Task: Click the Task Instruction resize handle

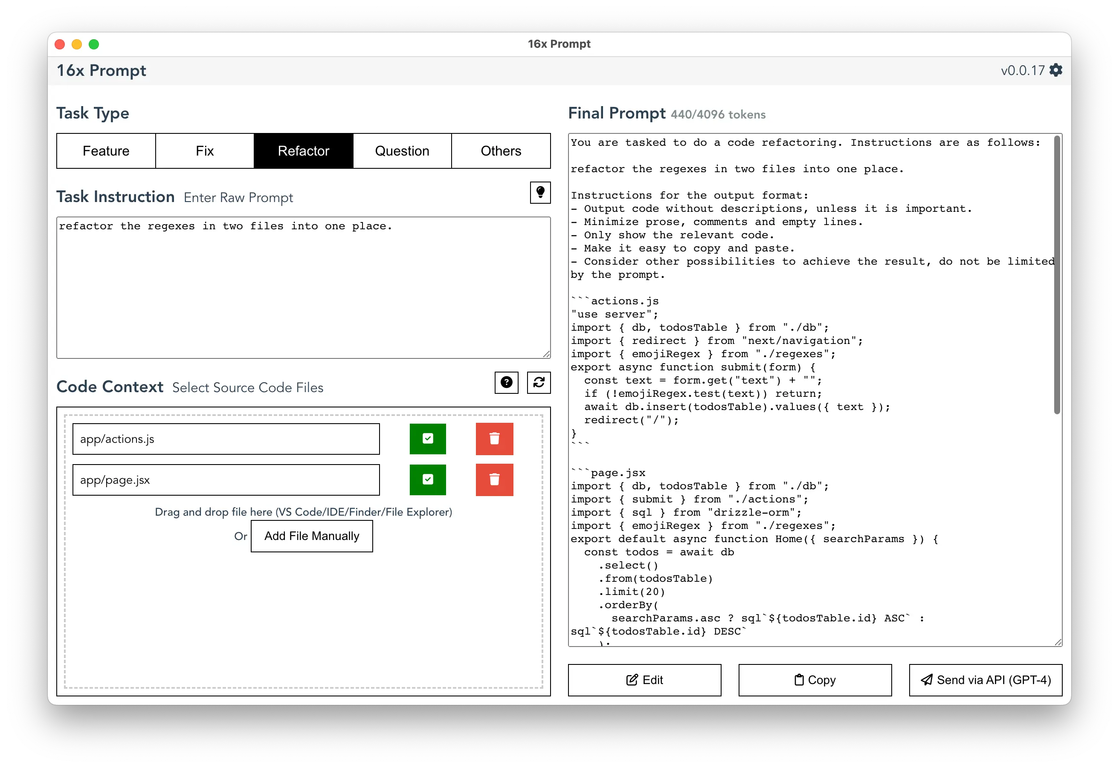Action: (546, 354)
